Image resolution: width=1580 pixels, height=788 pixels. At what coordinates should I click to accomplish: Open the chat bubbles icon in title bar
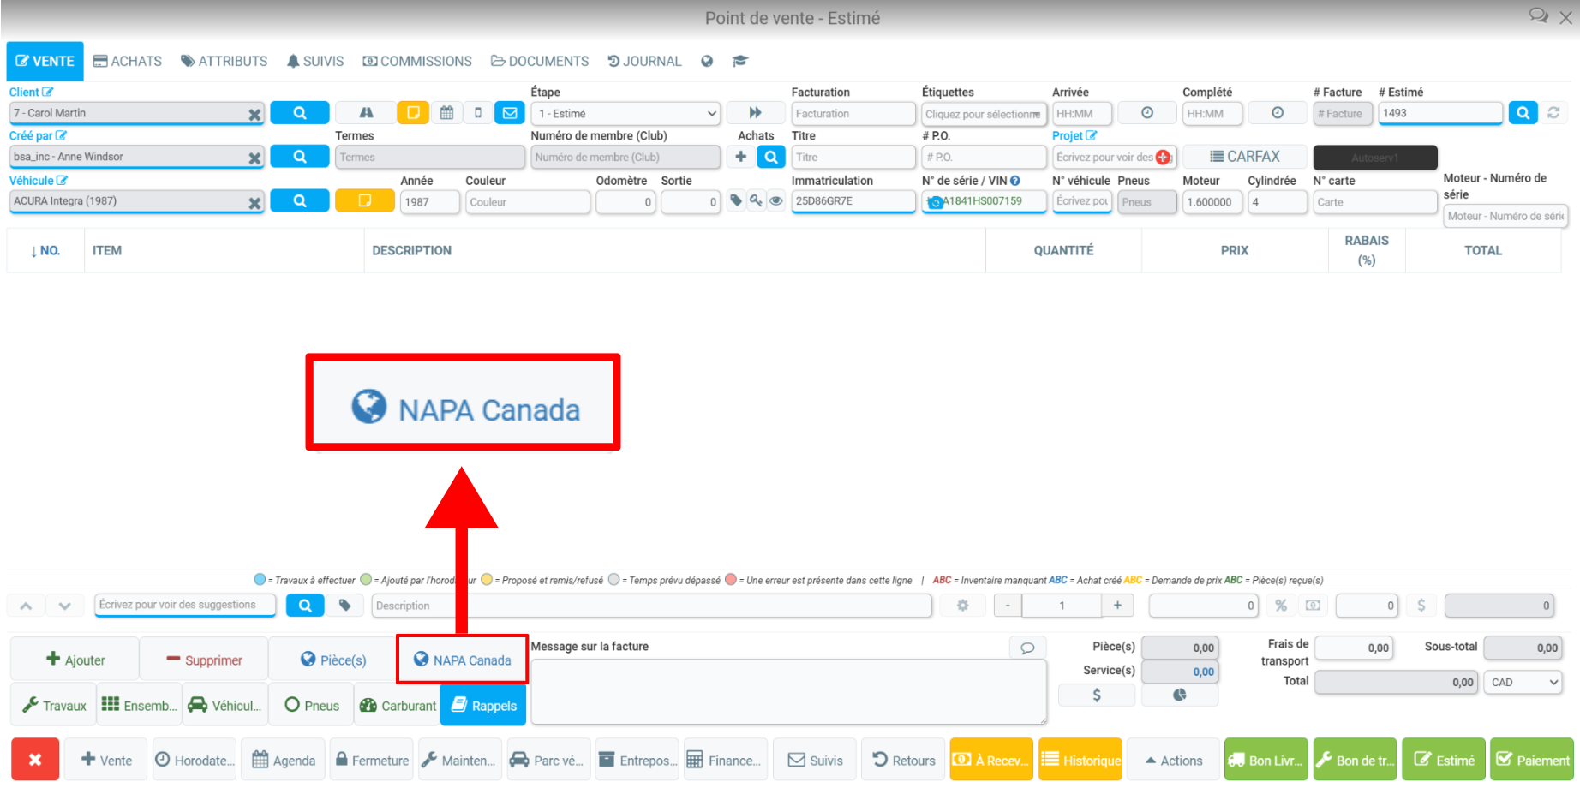1538,15
